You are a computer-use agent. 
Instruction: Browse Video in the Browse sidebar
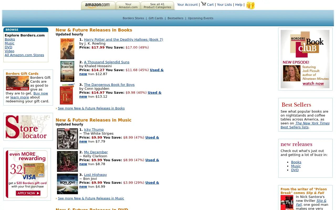click(x=9, y=51)
